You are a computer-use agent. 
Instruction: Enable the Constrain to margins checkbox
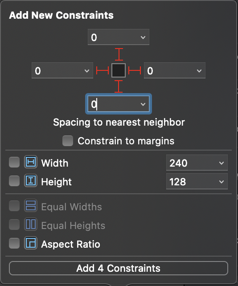tap(68, 141)
